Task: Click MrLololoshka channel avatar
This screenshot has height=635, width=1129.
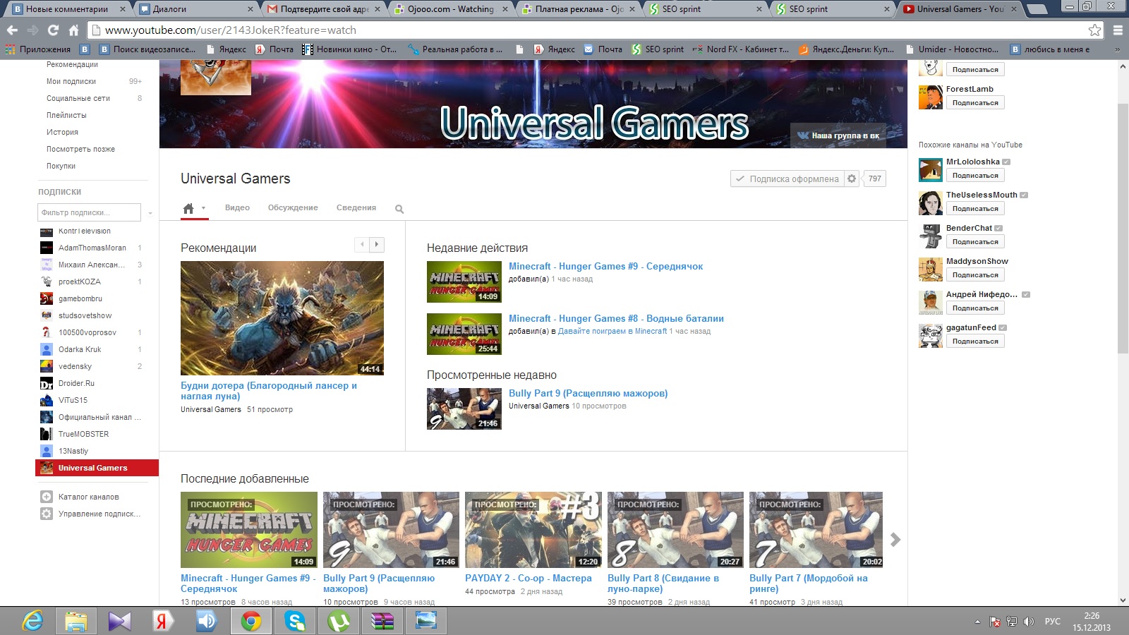Action: coord(930,169)
